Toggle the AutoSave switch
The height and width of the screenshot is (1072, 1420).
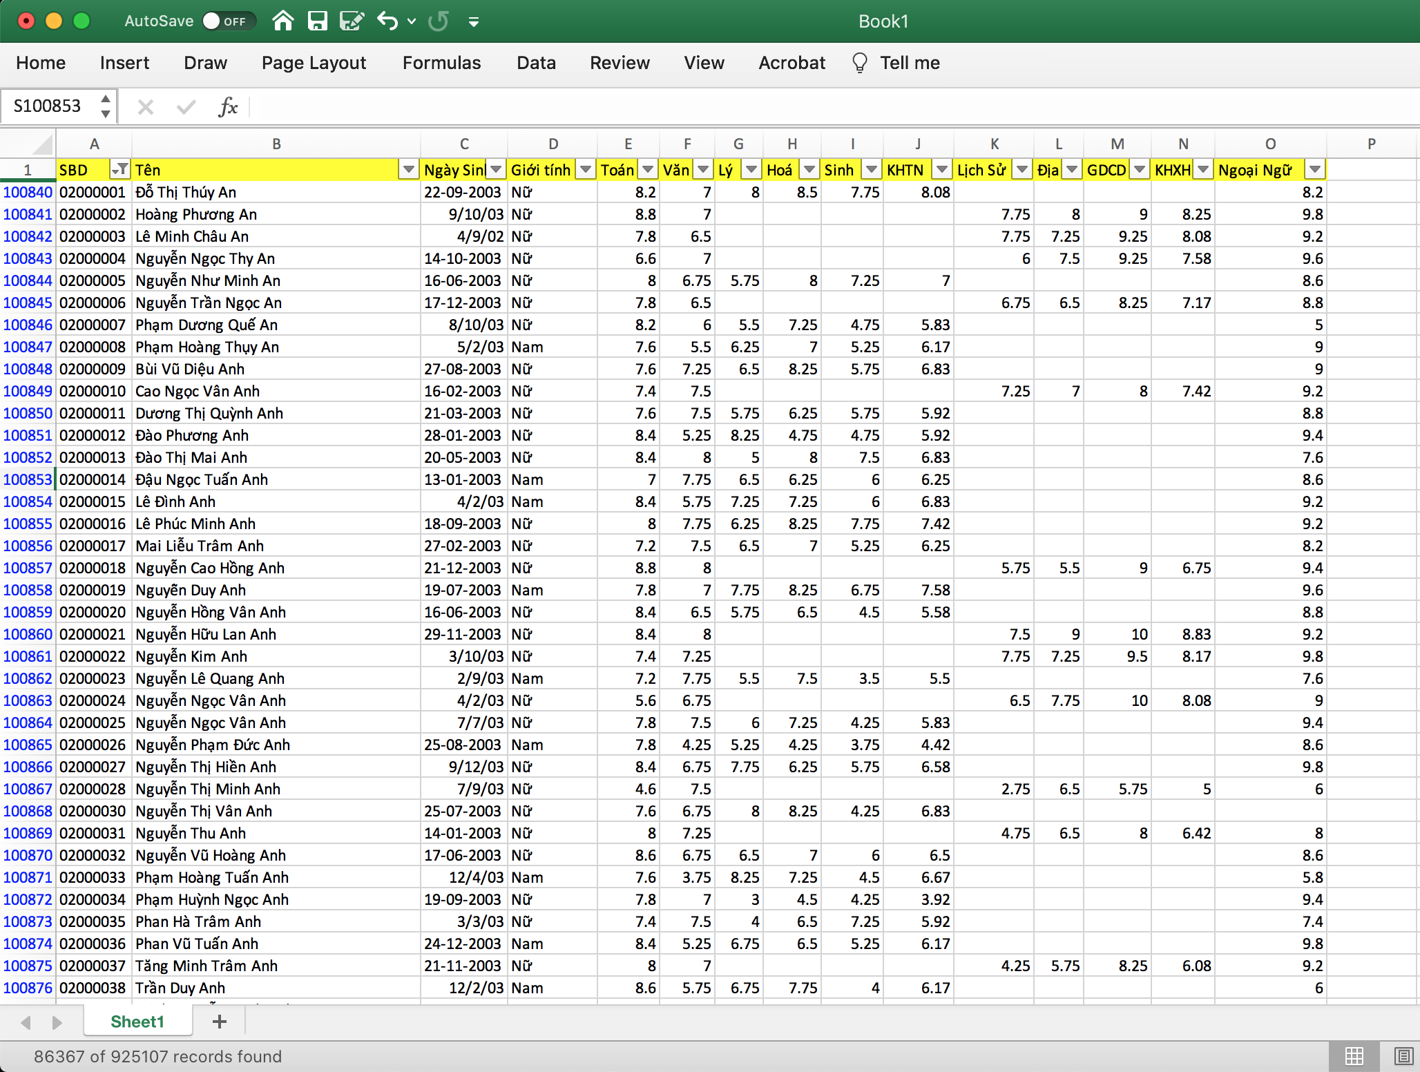[228, 21]
